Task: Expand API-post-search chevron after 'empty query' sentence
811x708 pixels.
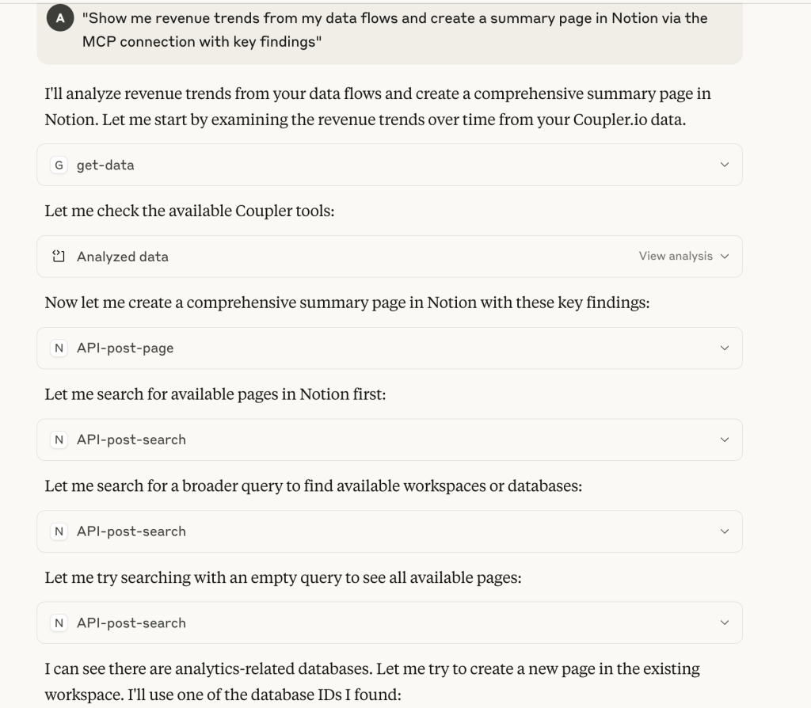Action: point(725,622)
